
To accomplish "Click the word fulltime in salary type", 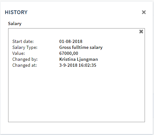I will pos(80,47).
